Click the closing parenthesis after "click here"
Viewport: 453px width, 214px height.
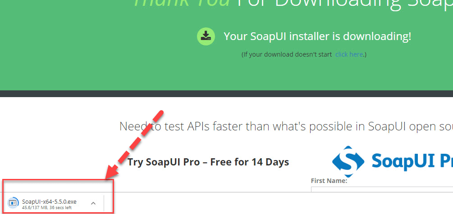coord(365,54)
